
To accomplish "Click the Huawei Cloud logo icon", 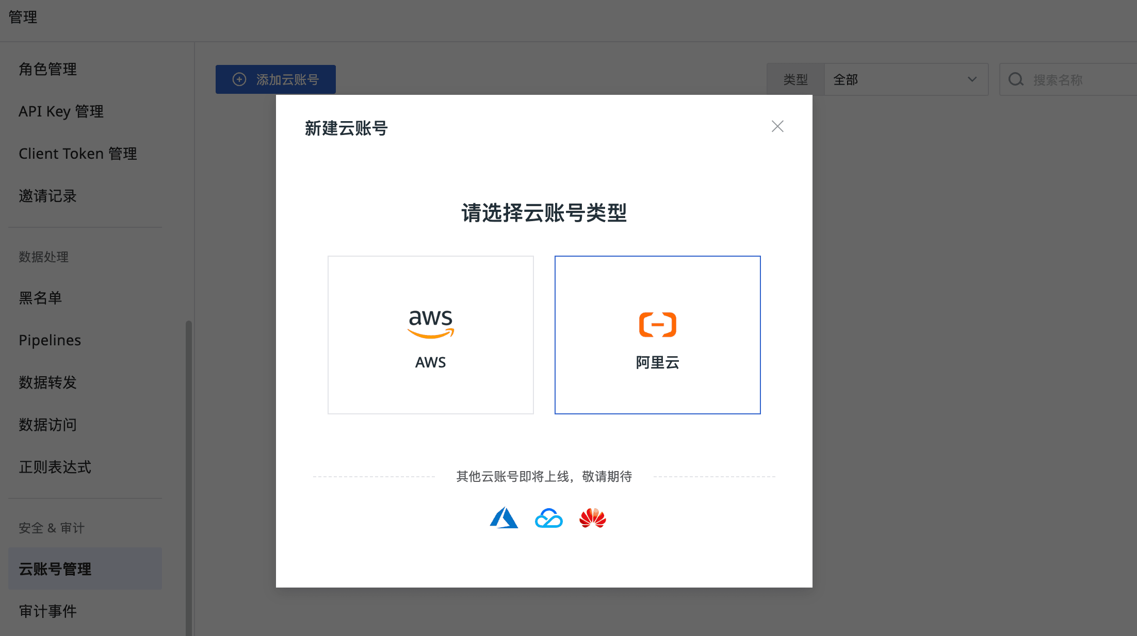I will pos(593,518).
